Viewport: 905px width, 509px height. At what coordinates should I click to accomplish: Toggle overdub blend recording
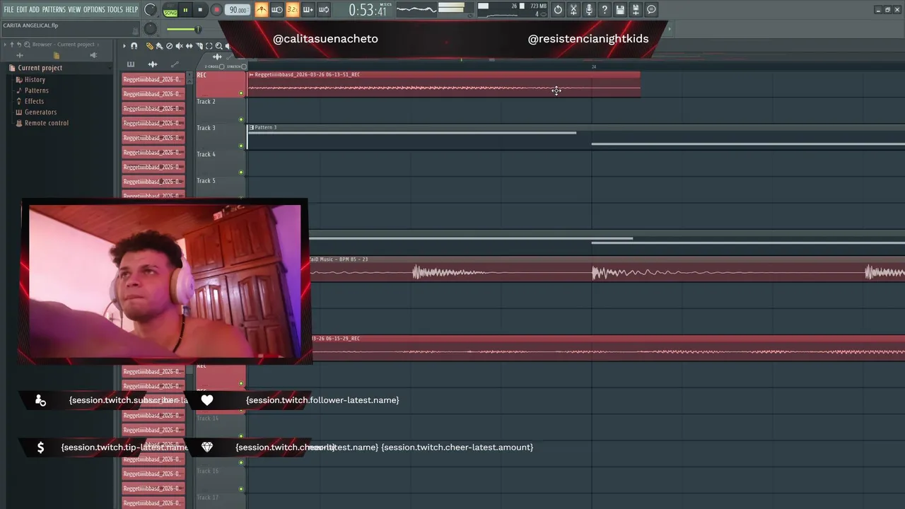308,10
